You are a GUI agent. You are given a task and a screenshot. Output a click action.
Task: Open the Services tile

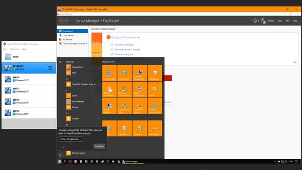pos(155,89)
